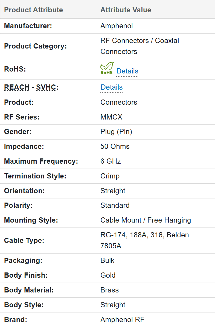The height and width of the screenshot is (327, 215).
Task: Click the underlined REACH abbreviation
Action: (17, 87)
